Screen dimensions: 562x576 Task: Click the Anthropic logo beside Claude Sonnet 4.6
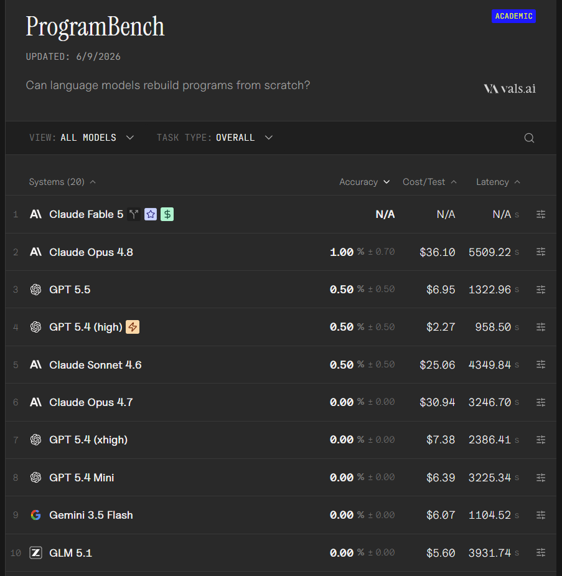35,365
